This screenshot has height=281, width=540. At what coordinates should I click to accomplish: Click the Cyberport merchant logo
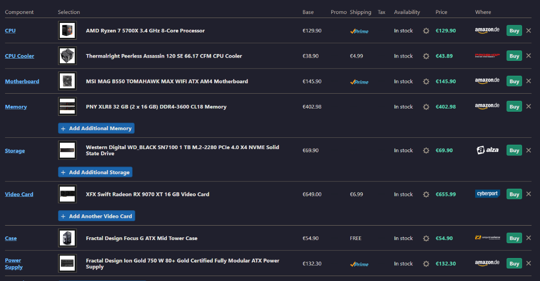tap(487, 194)
